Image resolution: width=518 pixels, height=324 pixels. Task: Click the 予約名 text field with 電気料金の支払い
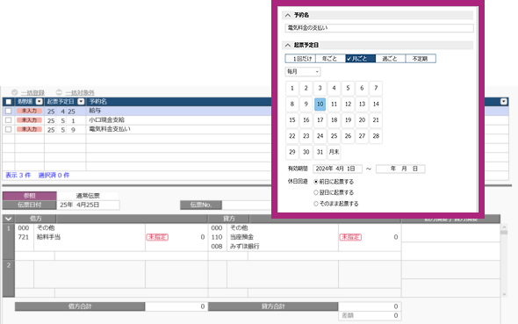coord(379,28)
